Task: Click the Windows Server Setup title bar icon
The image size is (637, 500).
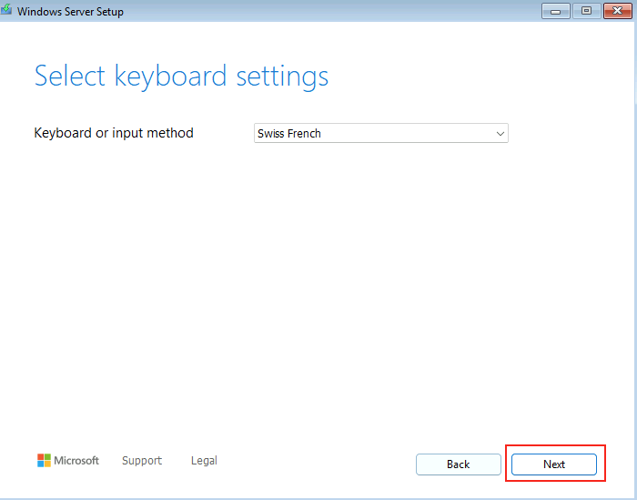Action: coord(5,10)
